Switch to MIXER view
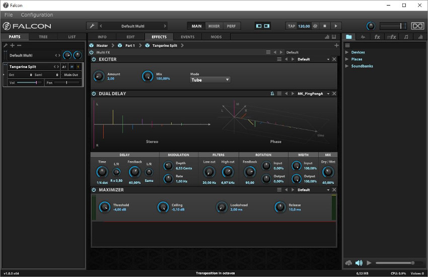This screenshot has width=428, height=277. click(x=214, y=26)
